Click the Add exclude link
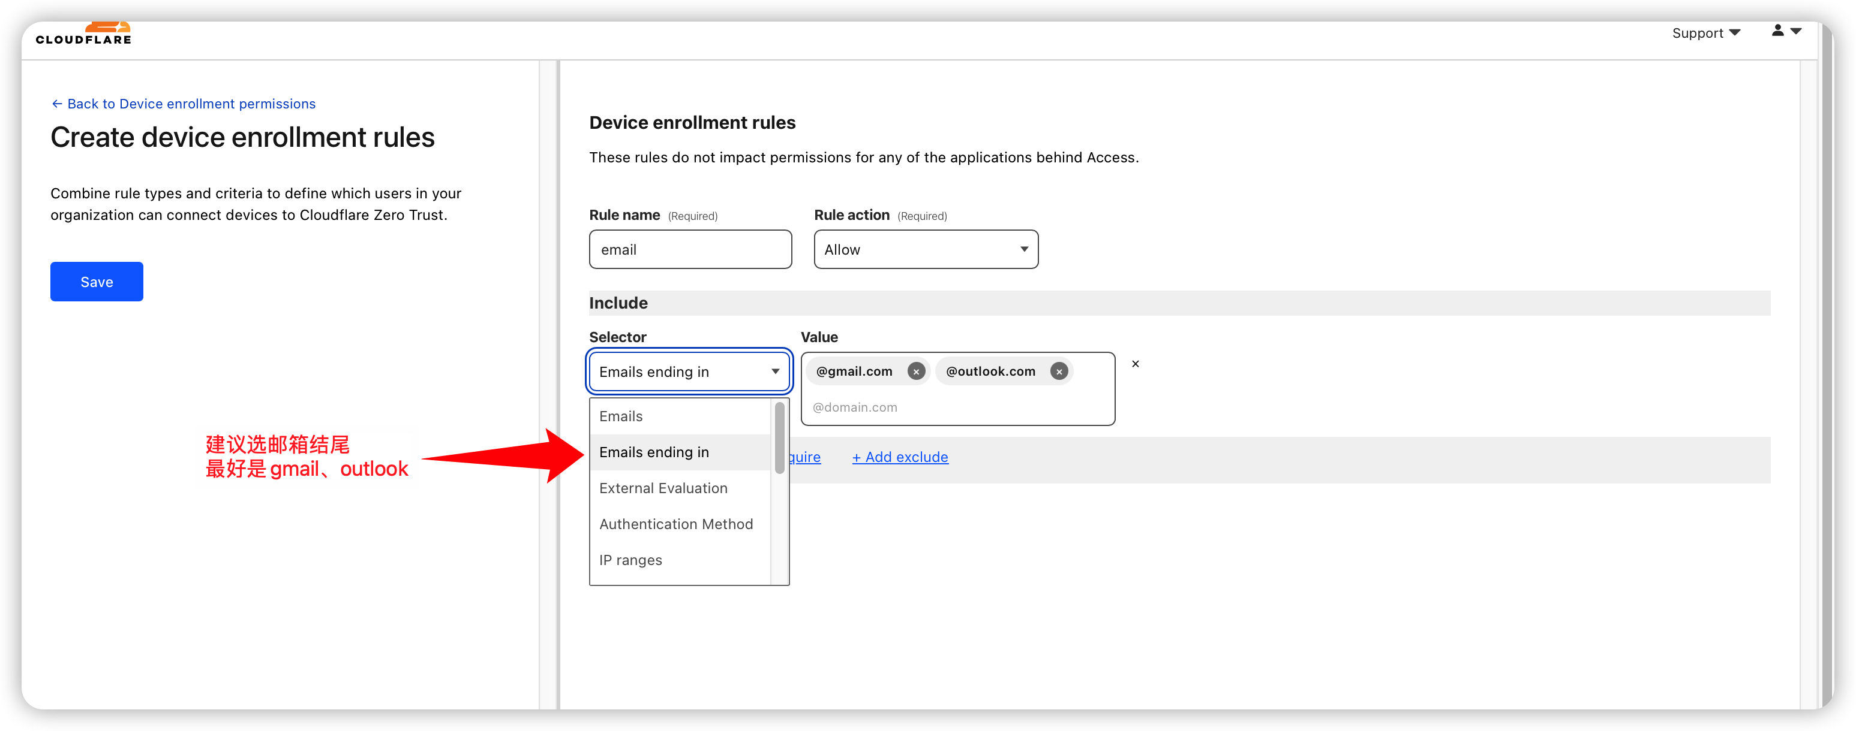Screen dimensions: 1856x731 (899, 458)
